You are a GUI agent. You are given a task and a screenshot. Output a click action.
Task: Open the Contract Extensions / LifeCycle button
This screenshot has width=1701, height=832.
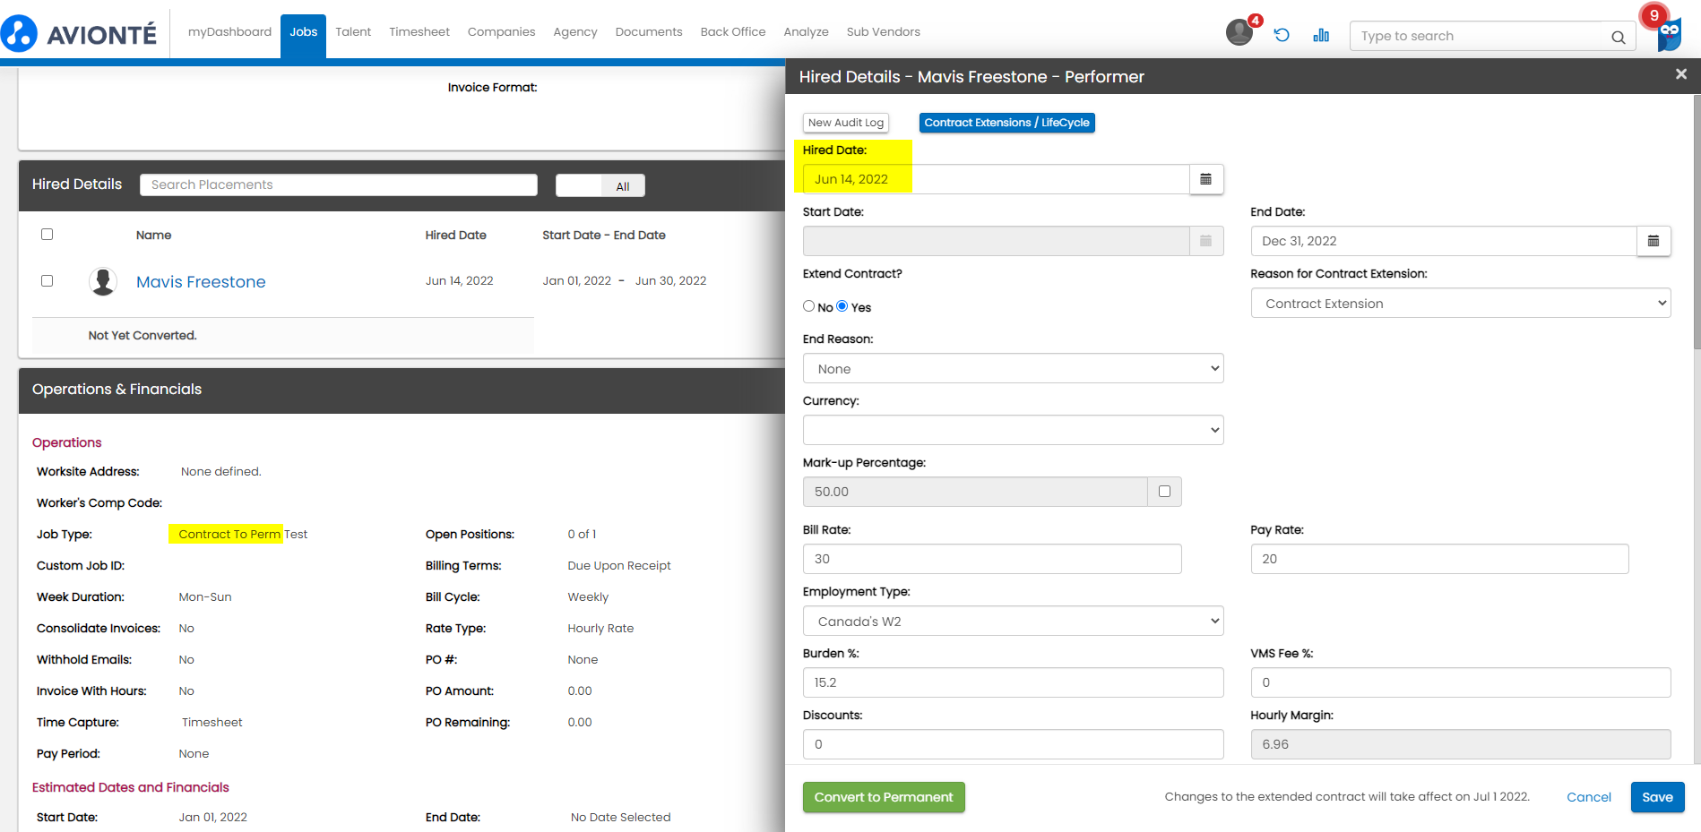(1006, 123)
